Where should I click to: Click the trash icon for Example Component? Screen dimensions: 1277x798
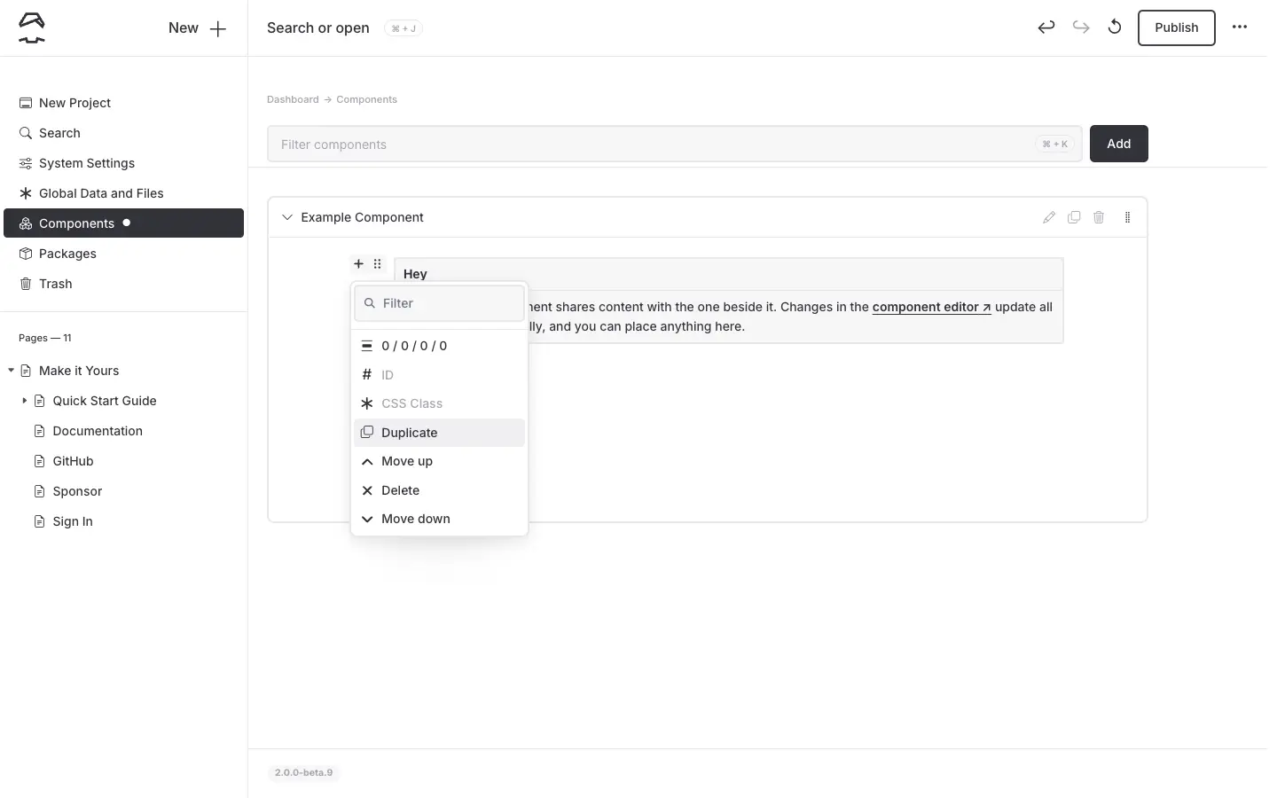coord(1099,217)
